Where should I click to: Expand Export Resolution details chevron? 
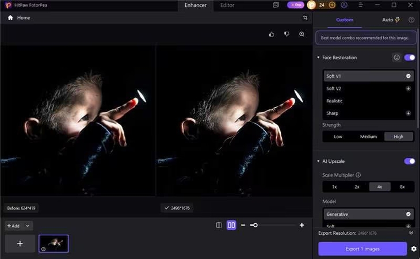tap(411, 233)
